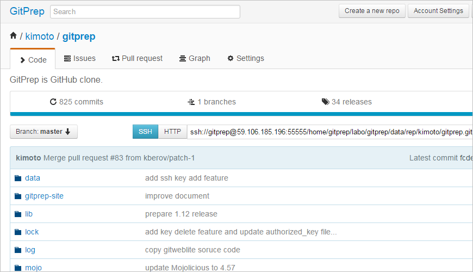Click kimoto author in latest commit
The height and width of the screenshot is (272, 473).
(x=28, y=158)
